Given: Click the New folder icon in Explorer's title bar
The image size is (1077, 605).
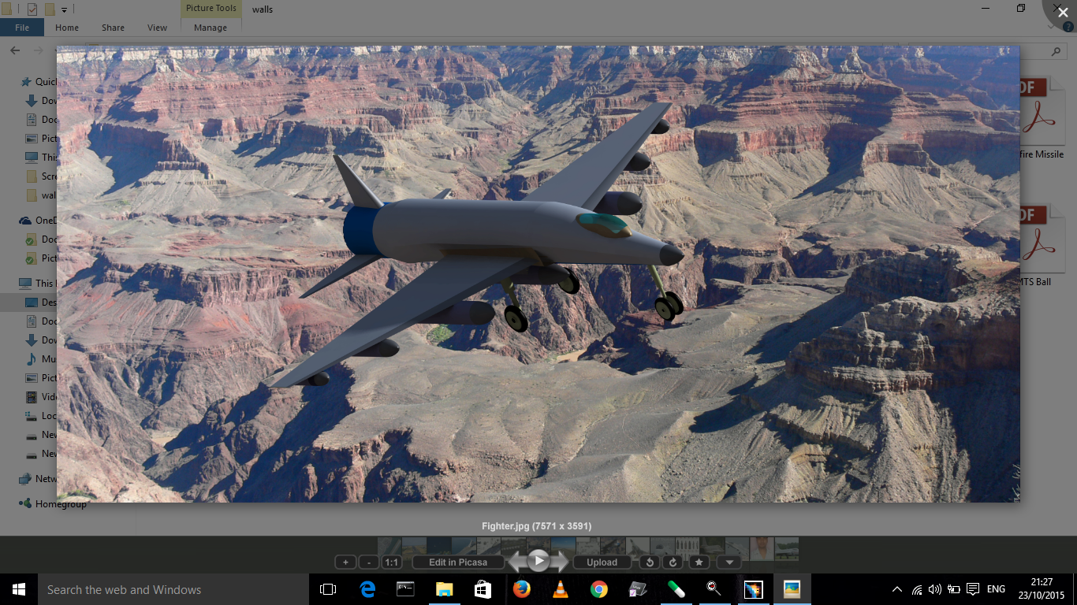Looking at the screenshot, I should pyautogui.click(x=50, y=9).
